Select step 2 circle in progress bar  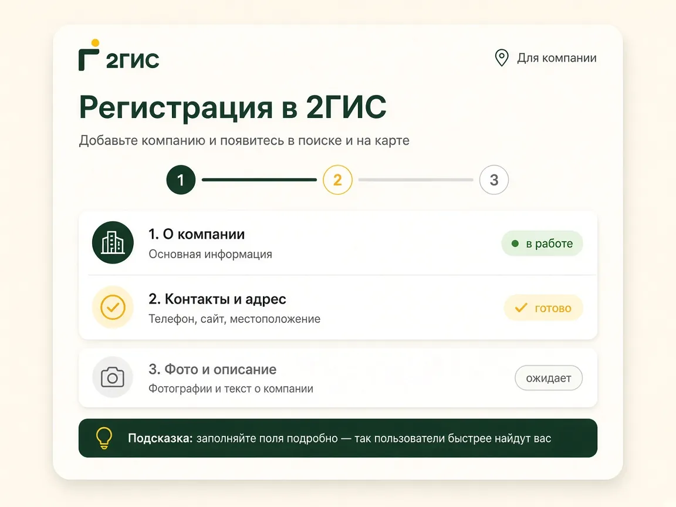337,180
